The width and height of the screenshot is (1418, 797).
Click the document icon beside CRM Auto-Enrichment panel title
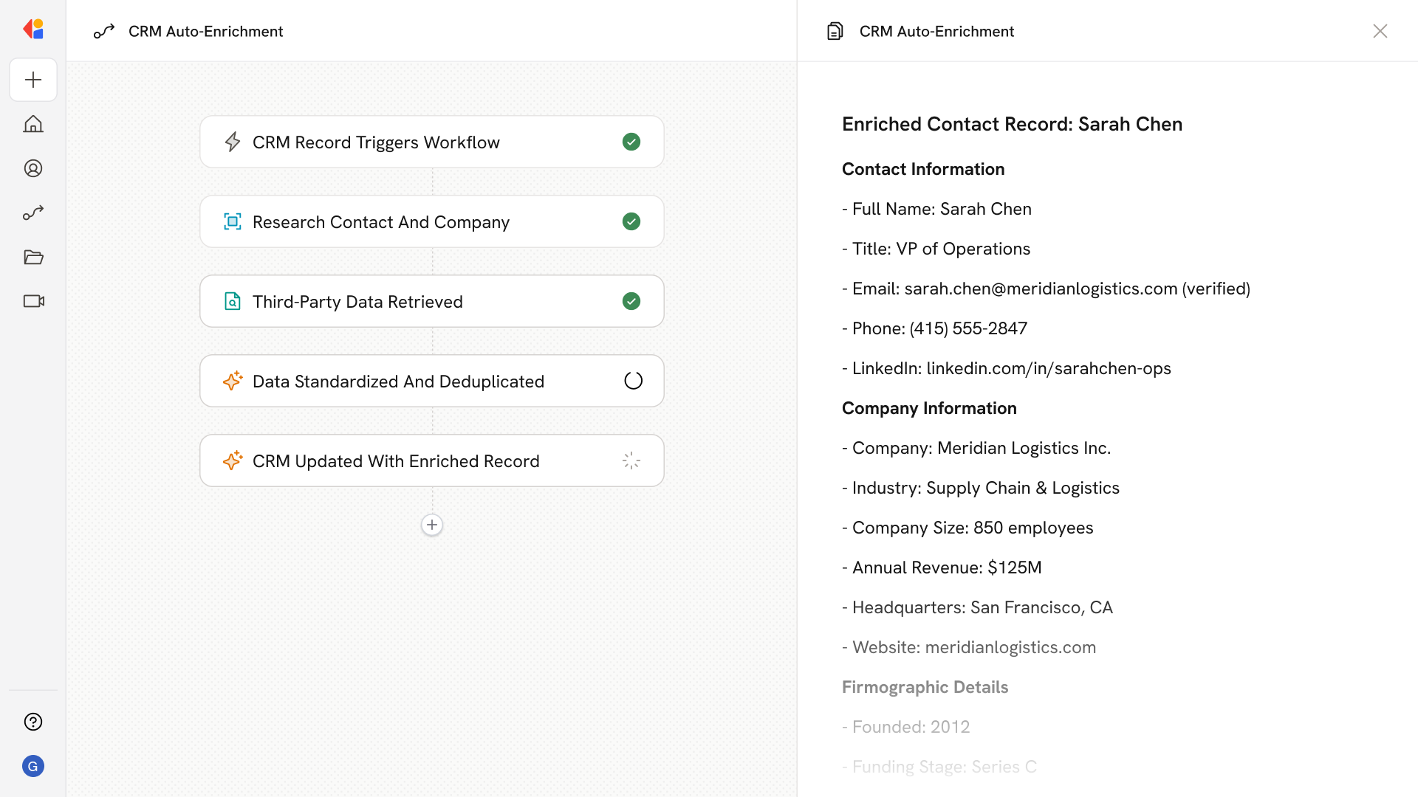[x=835, y=31]
